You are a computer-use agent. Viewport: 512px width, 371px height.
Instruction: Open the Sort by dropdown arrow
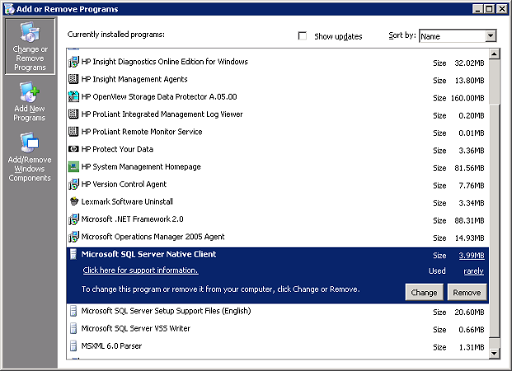[x=491, y=36]
